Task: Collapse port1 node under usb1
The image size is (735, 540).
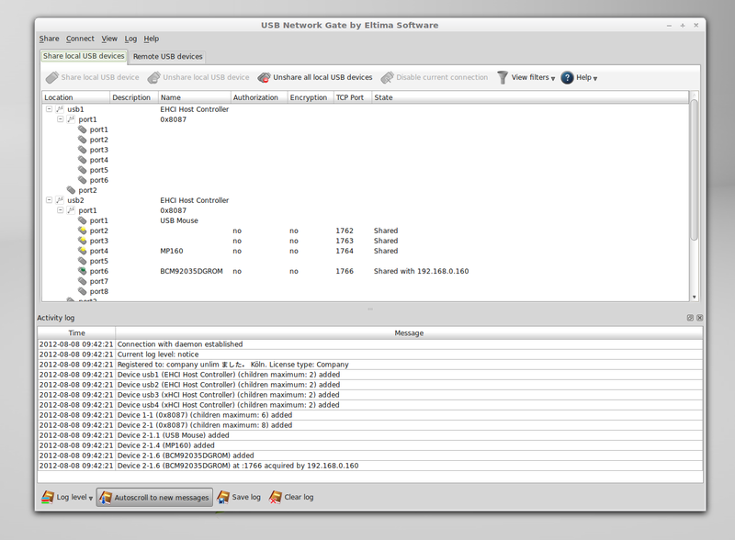Action: click(x=60, y=119)
